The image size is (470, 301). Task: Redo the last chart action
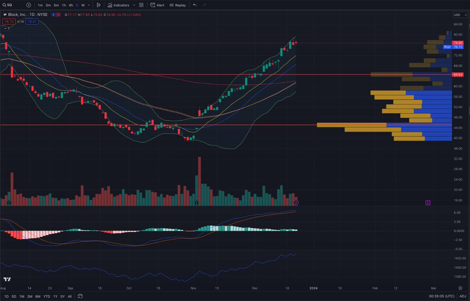tap(204, 5)
